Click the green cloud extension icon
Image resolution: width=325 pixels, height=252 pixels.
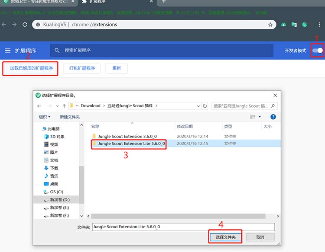point(283,25)
